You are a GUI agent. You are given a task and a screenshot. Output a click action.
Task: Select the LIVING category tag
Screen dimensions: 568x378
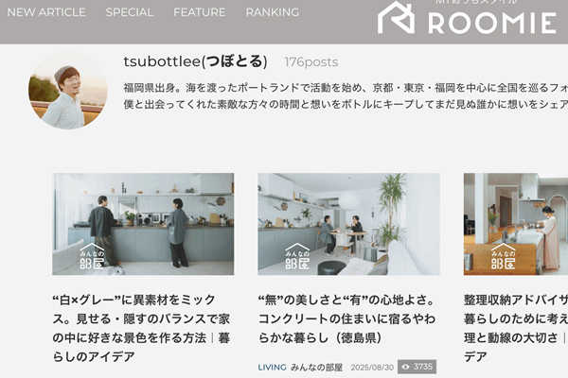272,368
